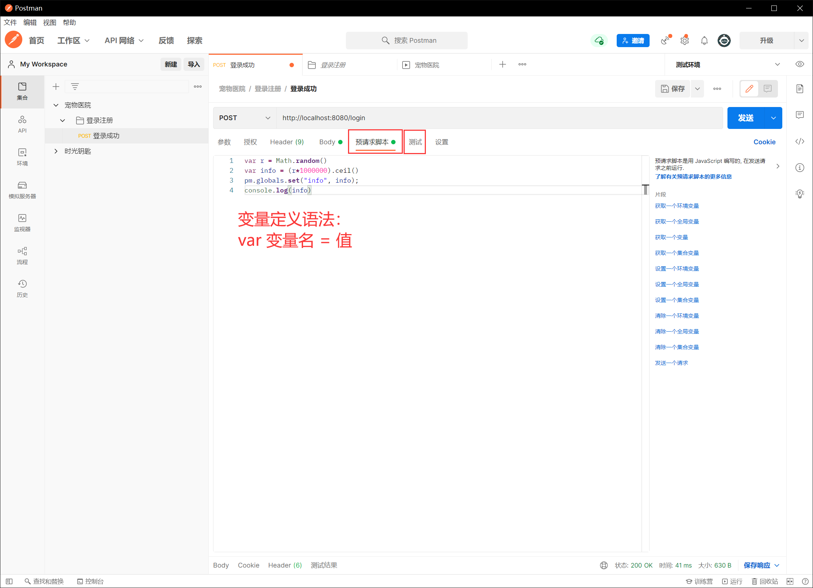This screenshot has height=588, width=813.
Task: Click the 发送 send button
Action: click(745, 118)
